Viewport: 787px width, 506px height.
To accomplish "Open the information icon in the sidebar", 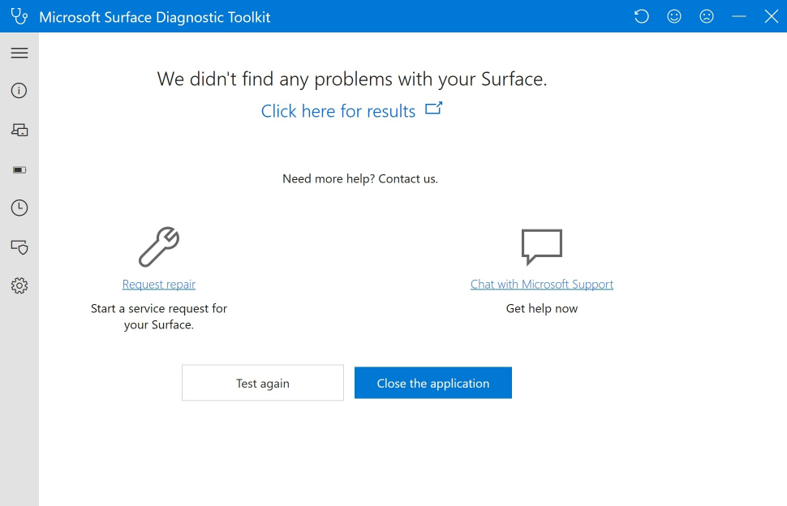I will 19,91.
